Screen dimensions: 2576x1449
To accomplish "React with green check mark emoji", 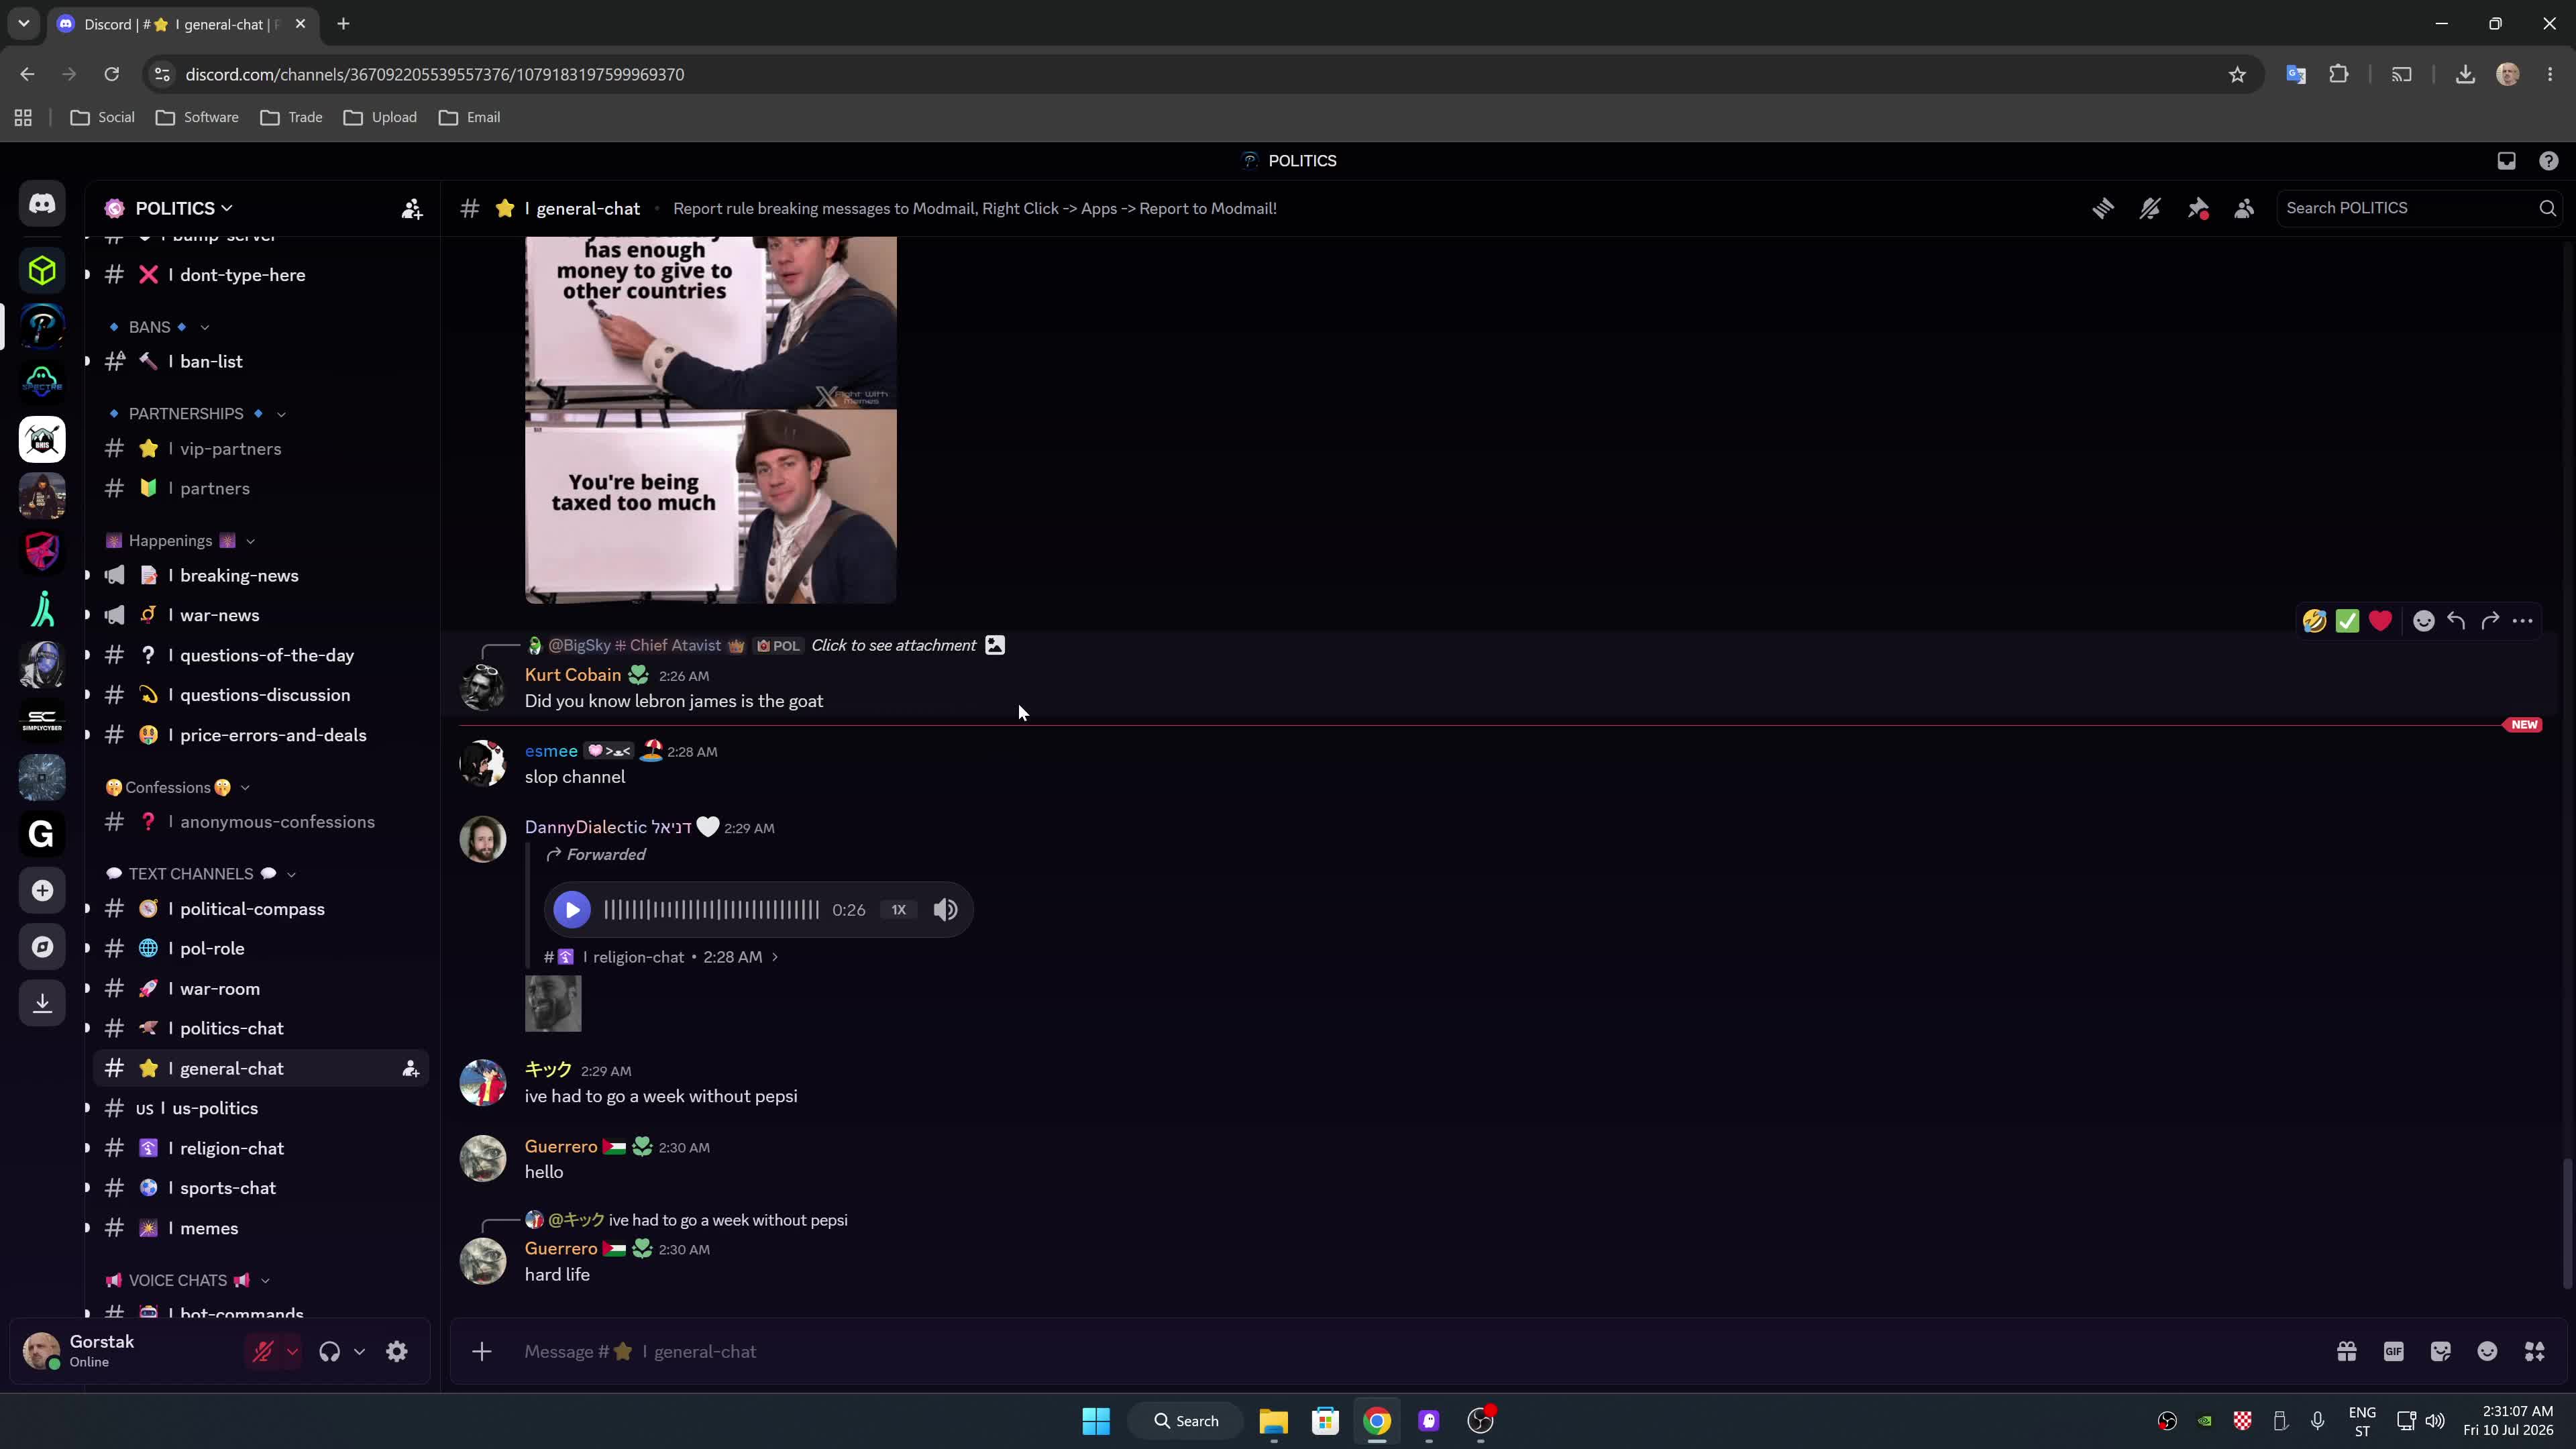I will tap(2347, 621).
